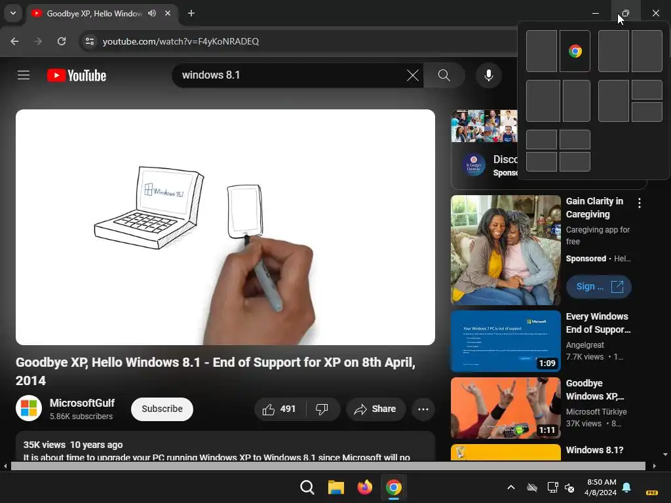Start voice search with the microphone icon
The image size is (671, 503).
488,75
